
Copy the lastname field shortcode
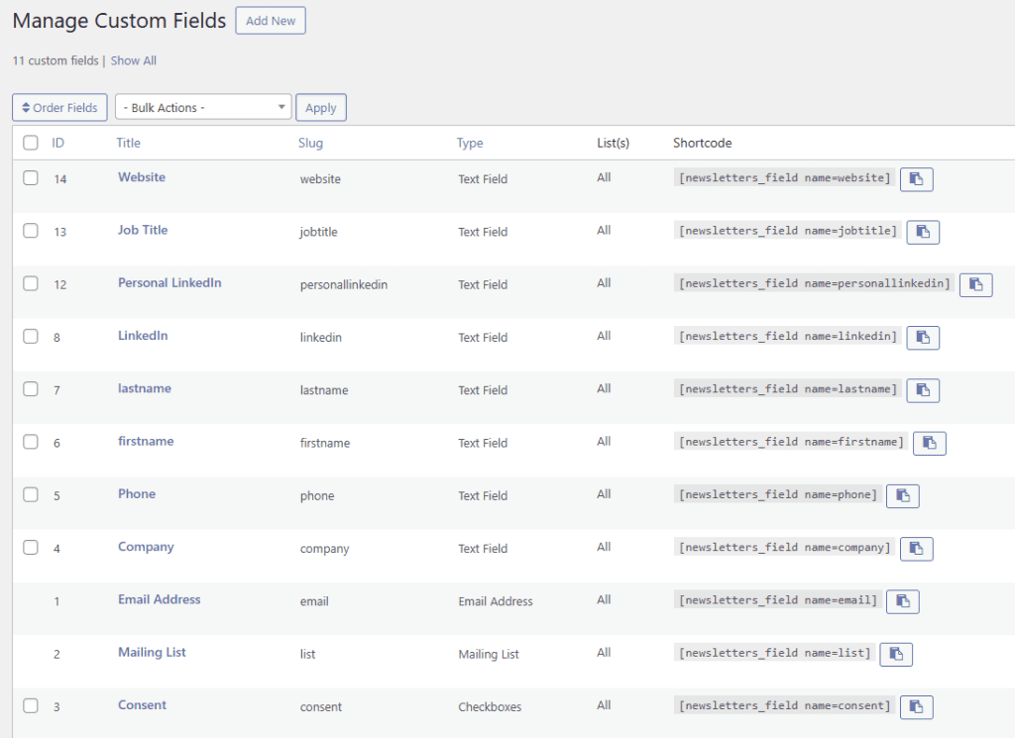click(922, 390)
